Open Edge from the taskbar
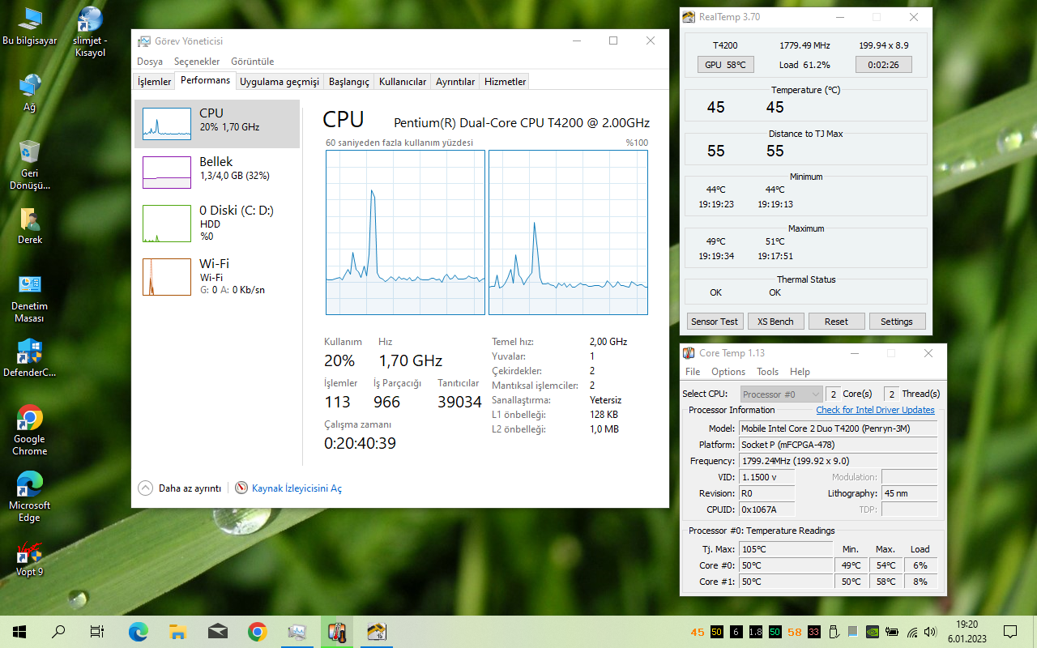The width and height of the screenshot is (1037, 648). [x=139, y=632]
